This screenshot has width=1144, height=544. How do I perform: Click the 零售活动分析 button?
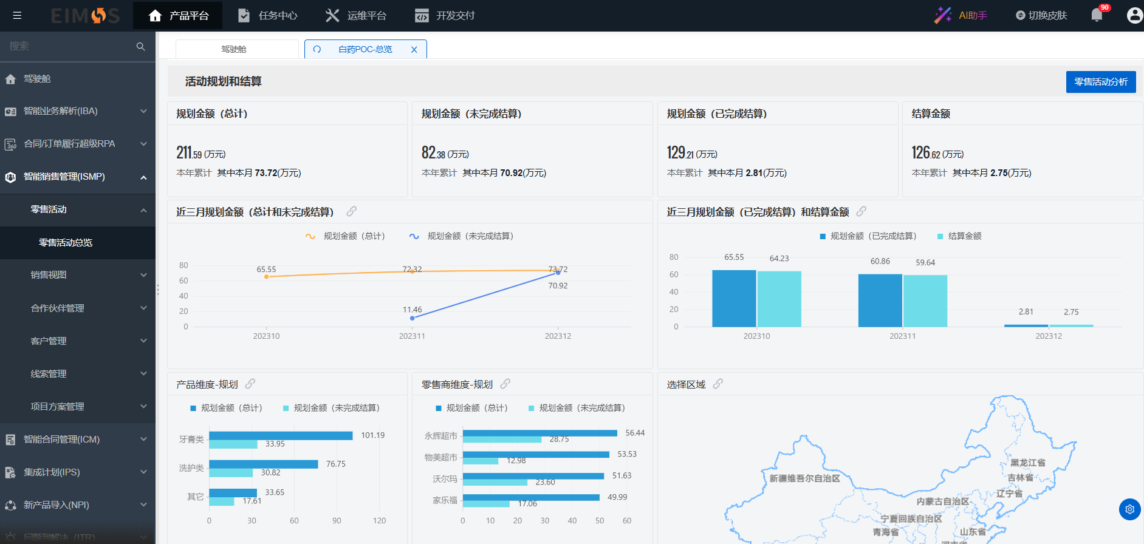[1101, 82]
